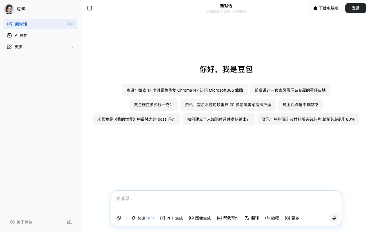Image resolution: width=371 pixels, height=232 pixels.
Task: Click the 豆包 avatar logo
Action: (x=9, y=9)
